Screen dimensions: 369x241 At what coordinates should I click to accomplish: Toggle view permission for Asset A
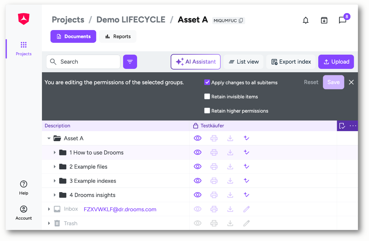pos(198,138)
